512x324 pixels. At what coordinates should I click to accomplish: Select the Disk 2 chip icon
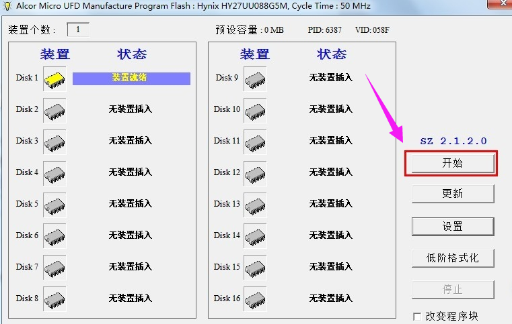pos(54,110)
